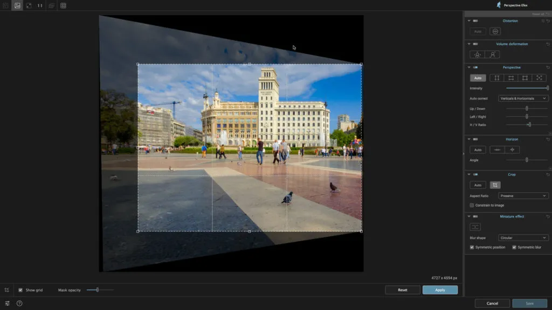Open the help question mark icon
Image resolution: width=552 pixels, height=310 pixels.
coord(19,304)
